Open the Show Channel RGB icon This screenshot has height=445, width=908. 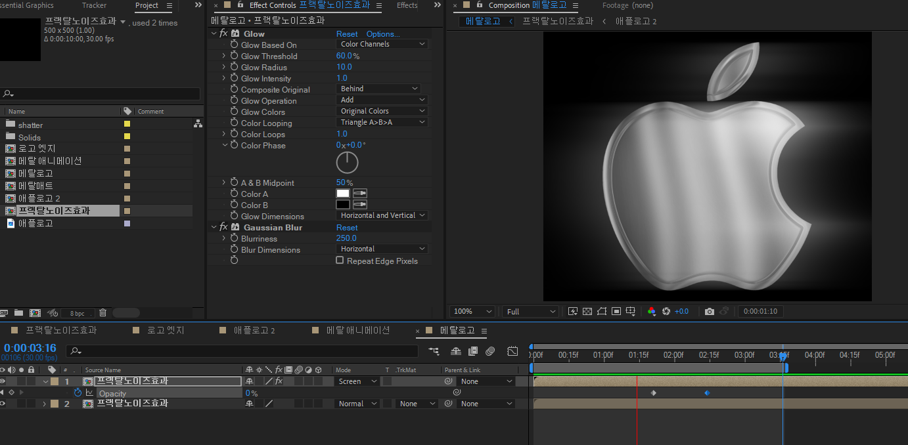pyautogui.click(x=651, y=311)
